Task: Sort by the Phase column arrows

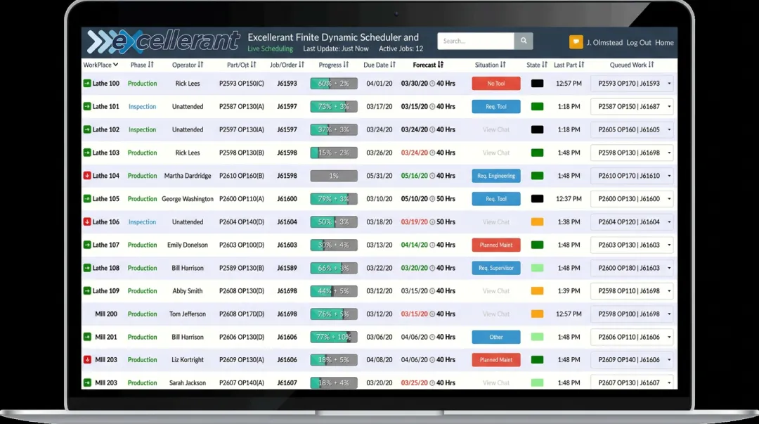Action: 151,65
